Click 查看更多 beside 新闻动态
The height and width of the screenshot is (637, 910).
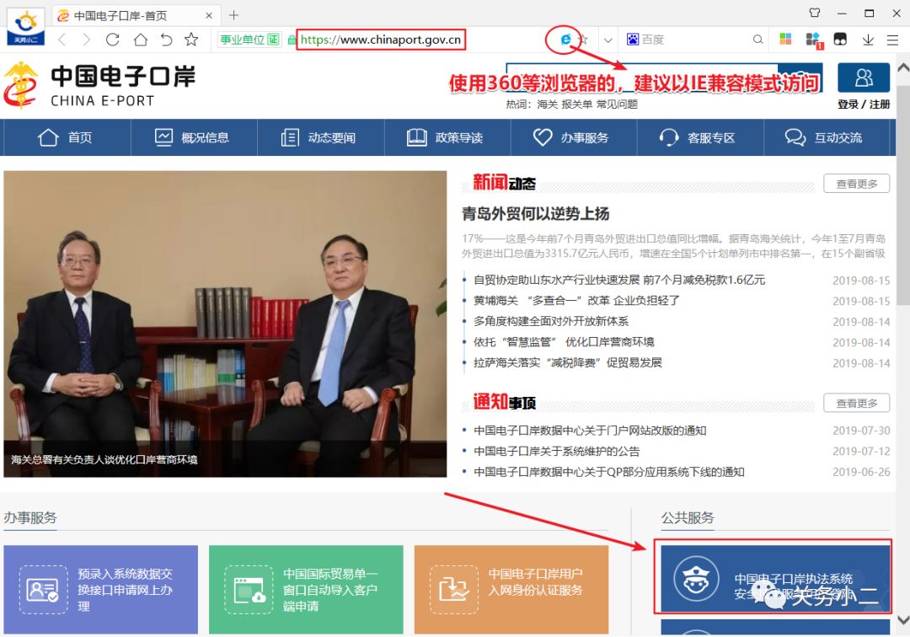pyautogui.click(x=856, y=182)
